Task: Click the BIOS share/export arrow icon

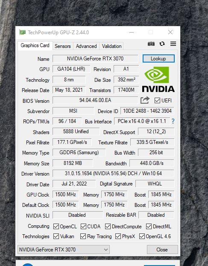Action: point(145,100)
